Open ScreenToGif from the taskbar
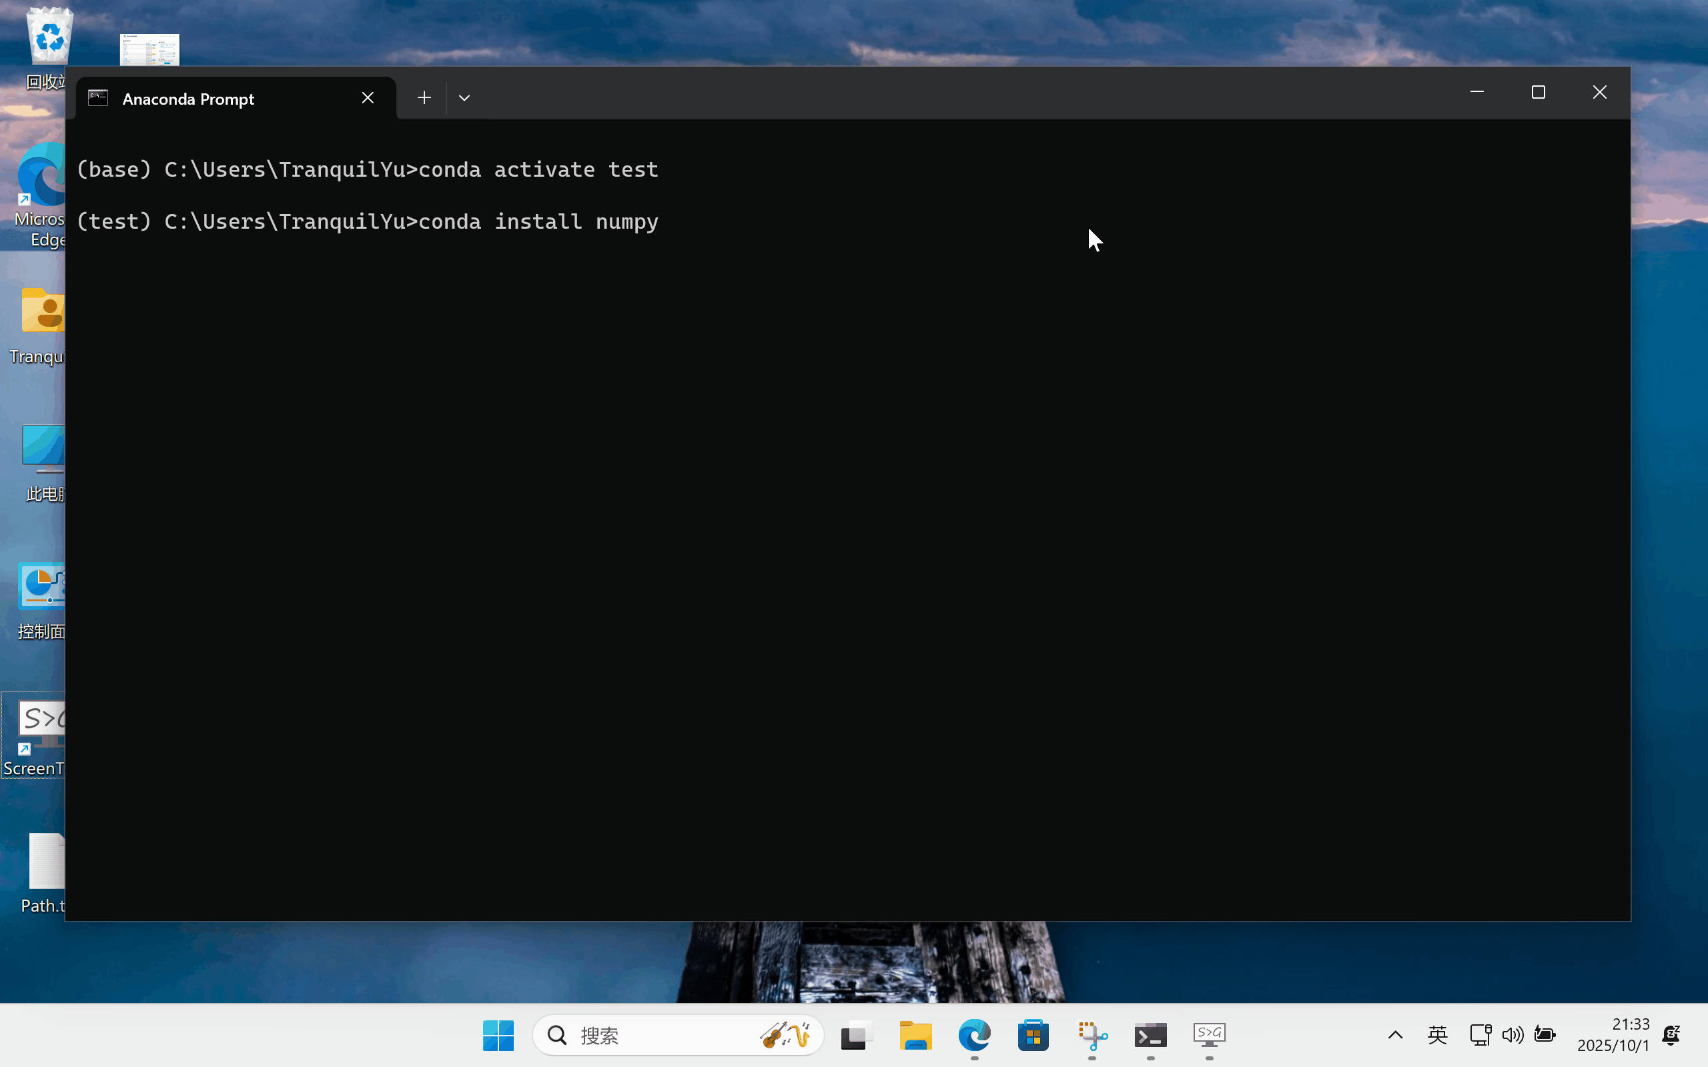1708x1067 pixels. 1209,1035
